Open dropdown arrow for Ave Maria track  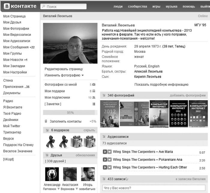(109, 152)
